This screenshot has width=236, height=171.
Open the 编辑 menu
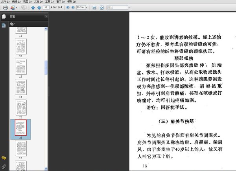point(16,2)
